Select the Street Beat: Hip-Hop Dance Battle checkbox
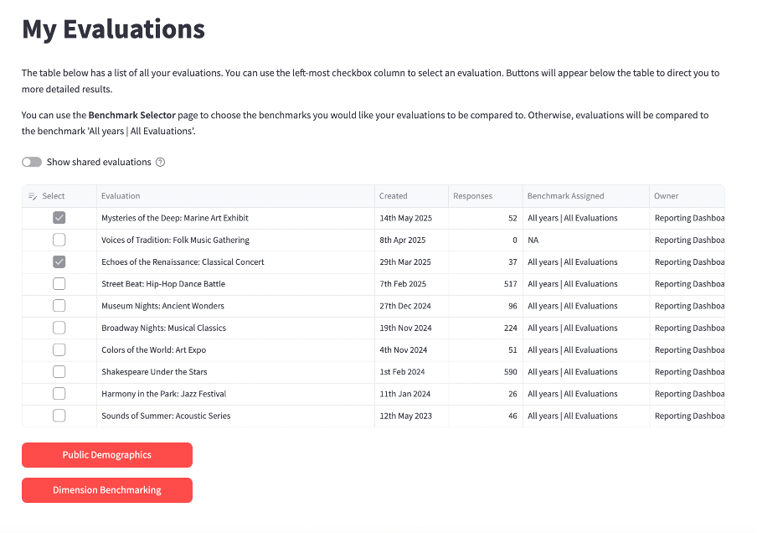 click(x=59, y=284)
